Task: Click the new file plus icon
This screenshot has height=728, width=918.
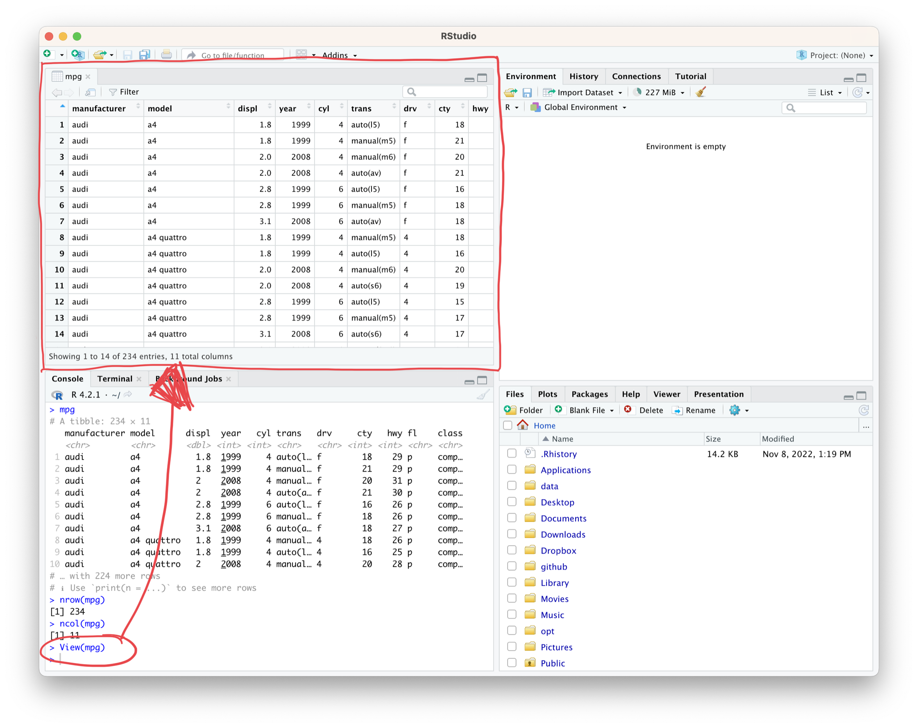Action: [x=47, y=54]
